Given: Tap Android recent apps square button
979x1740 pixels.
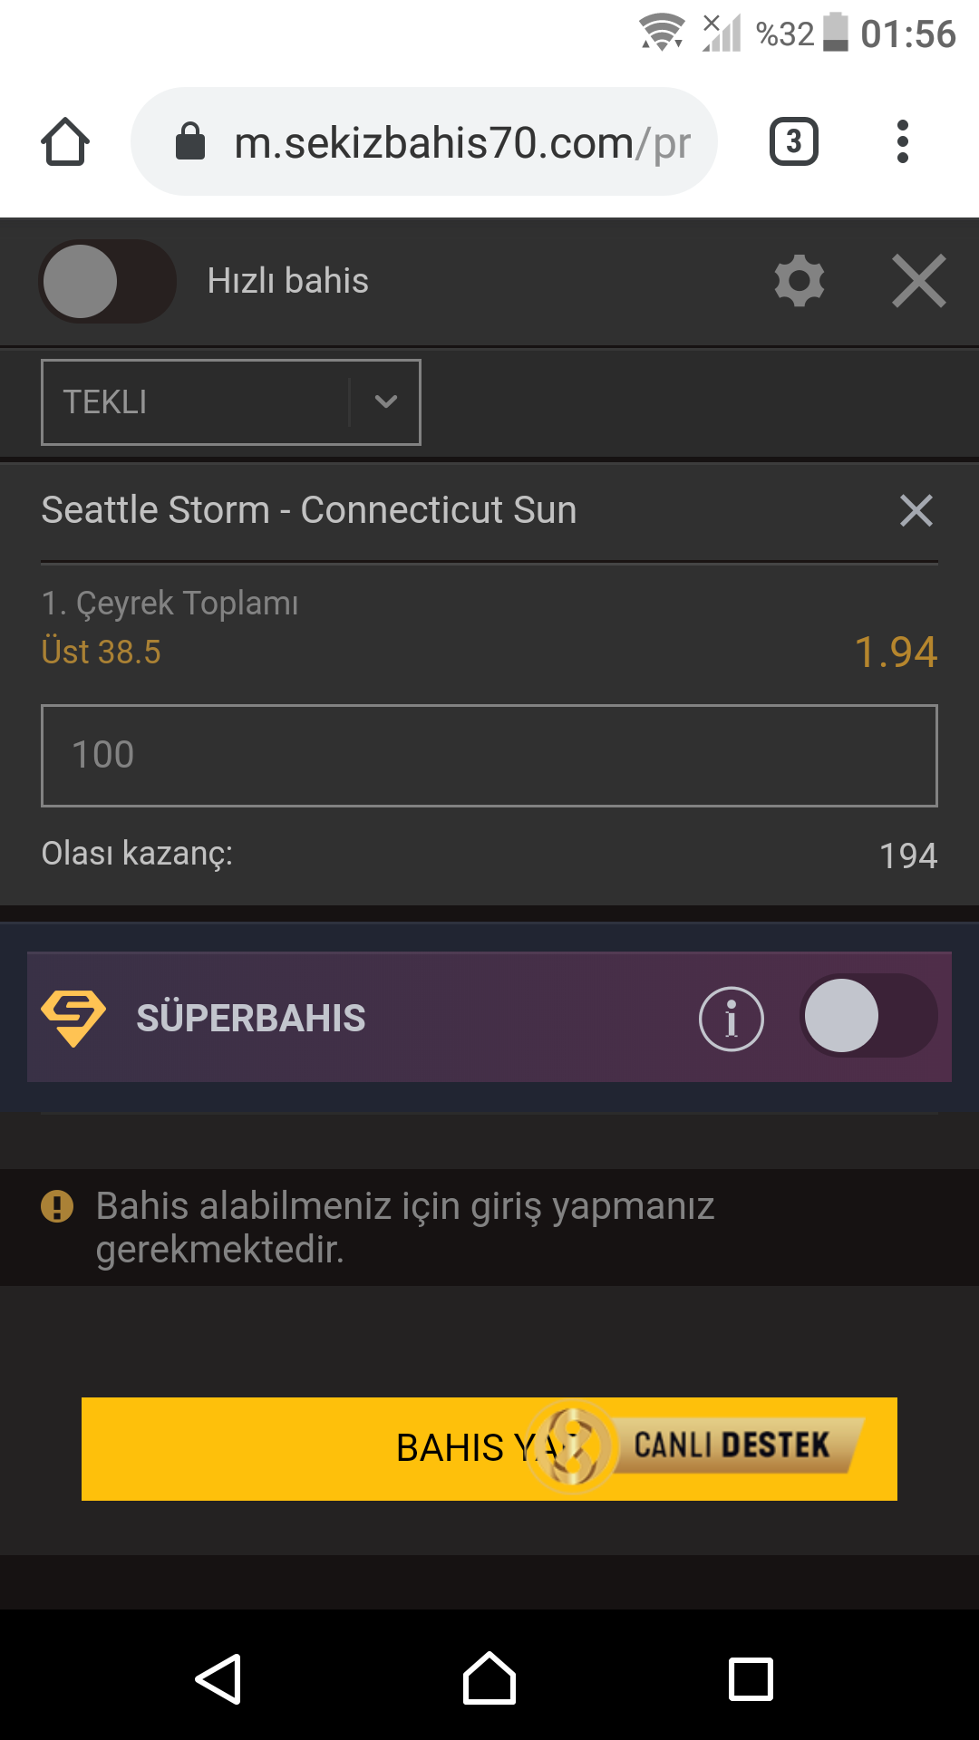Looking at the screenshot, I should (x=751, y=1679).
